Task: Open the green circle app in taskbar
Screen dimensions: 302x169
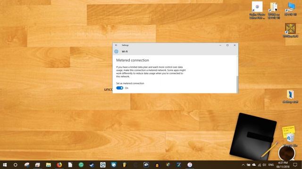Action: [81, 165]
